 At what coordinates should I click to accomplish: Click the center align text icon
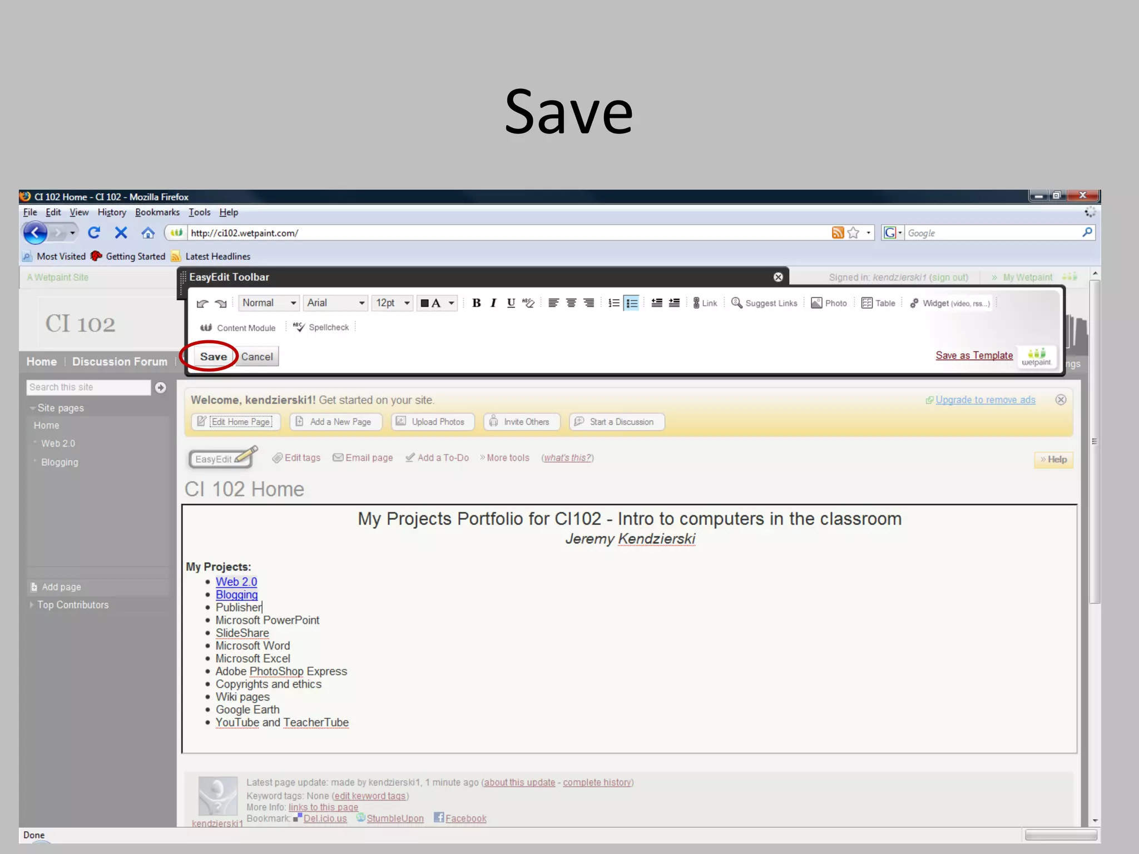pos(571,303)
